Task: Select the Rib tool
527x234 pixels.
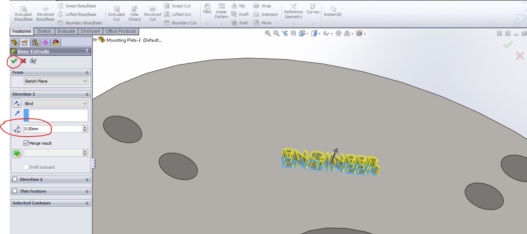Action: (x=238, y=6)
